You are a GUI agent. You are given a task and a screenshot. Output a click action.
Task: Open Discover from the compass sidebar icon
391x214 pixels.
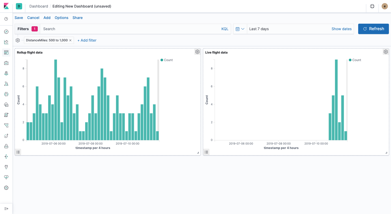pos(6,32)
